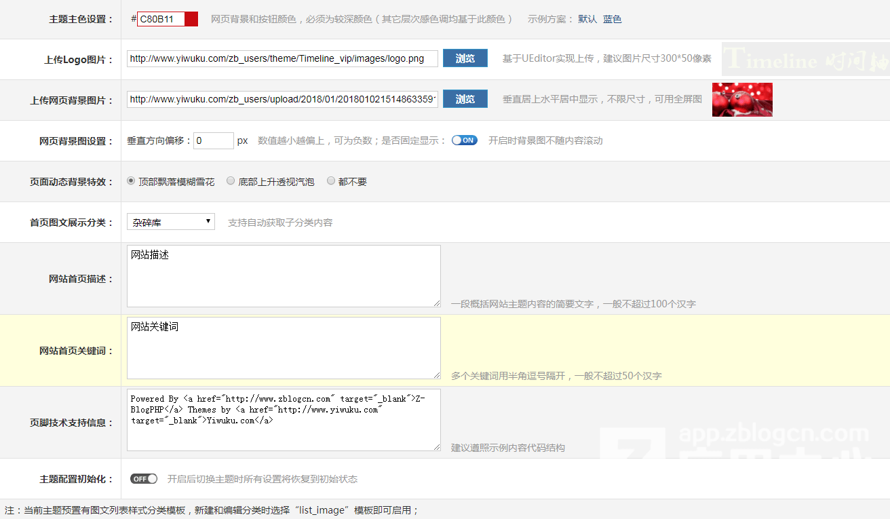Click the footer Powered By code textarea
Viewport: 890px width, 519px height.
pyautogui.click(x=284, y=420)
